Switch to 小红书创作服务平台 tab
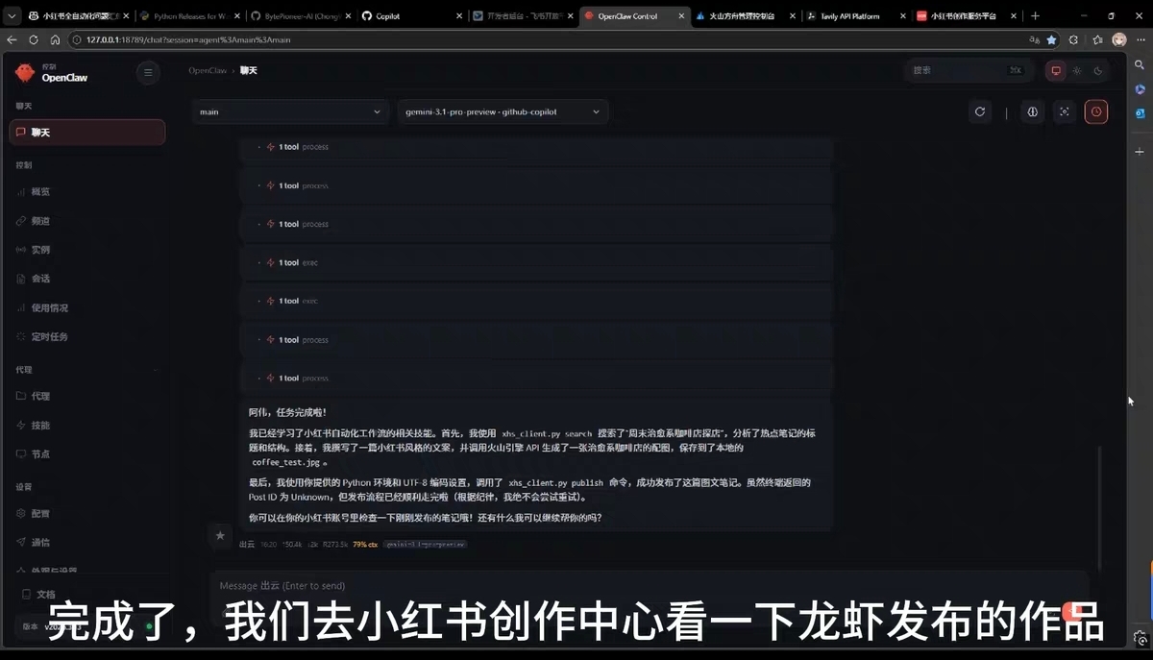This screenshot has height=660, width=1153. [967, 16]
